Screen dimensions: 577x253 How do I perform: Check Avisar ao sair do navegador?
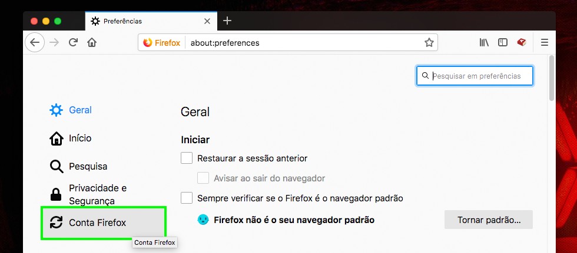click(x=203, y=178)
